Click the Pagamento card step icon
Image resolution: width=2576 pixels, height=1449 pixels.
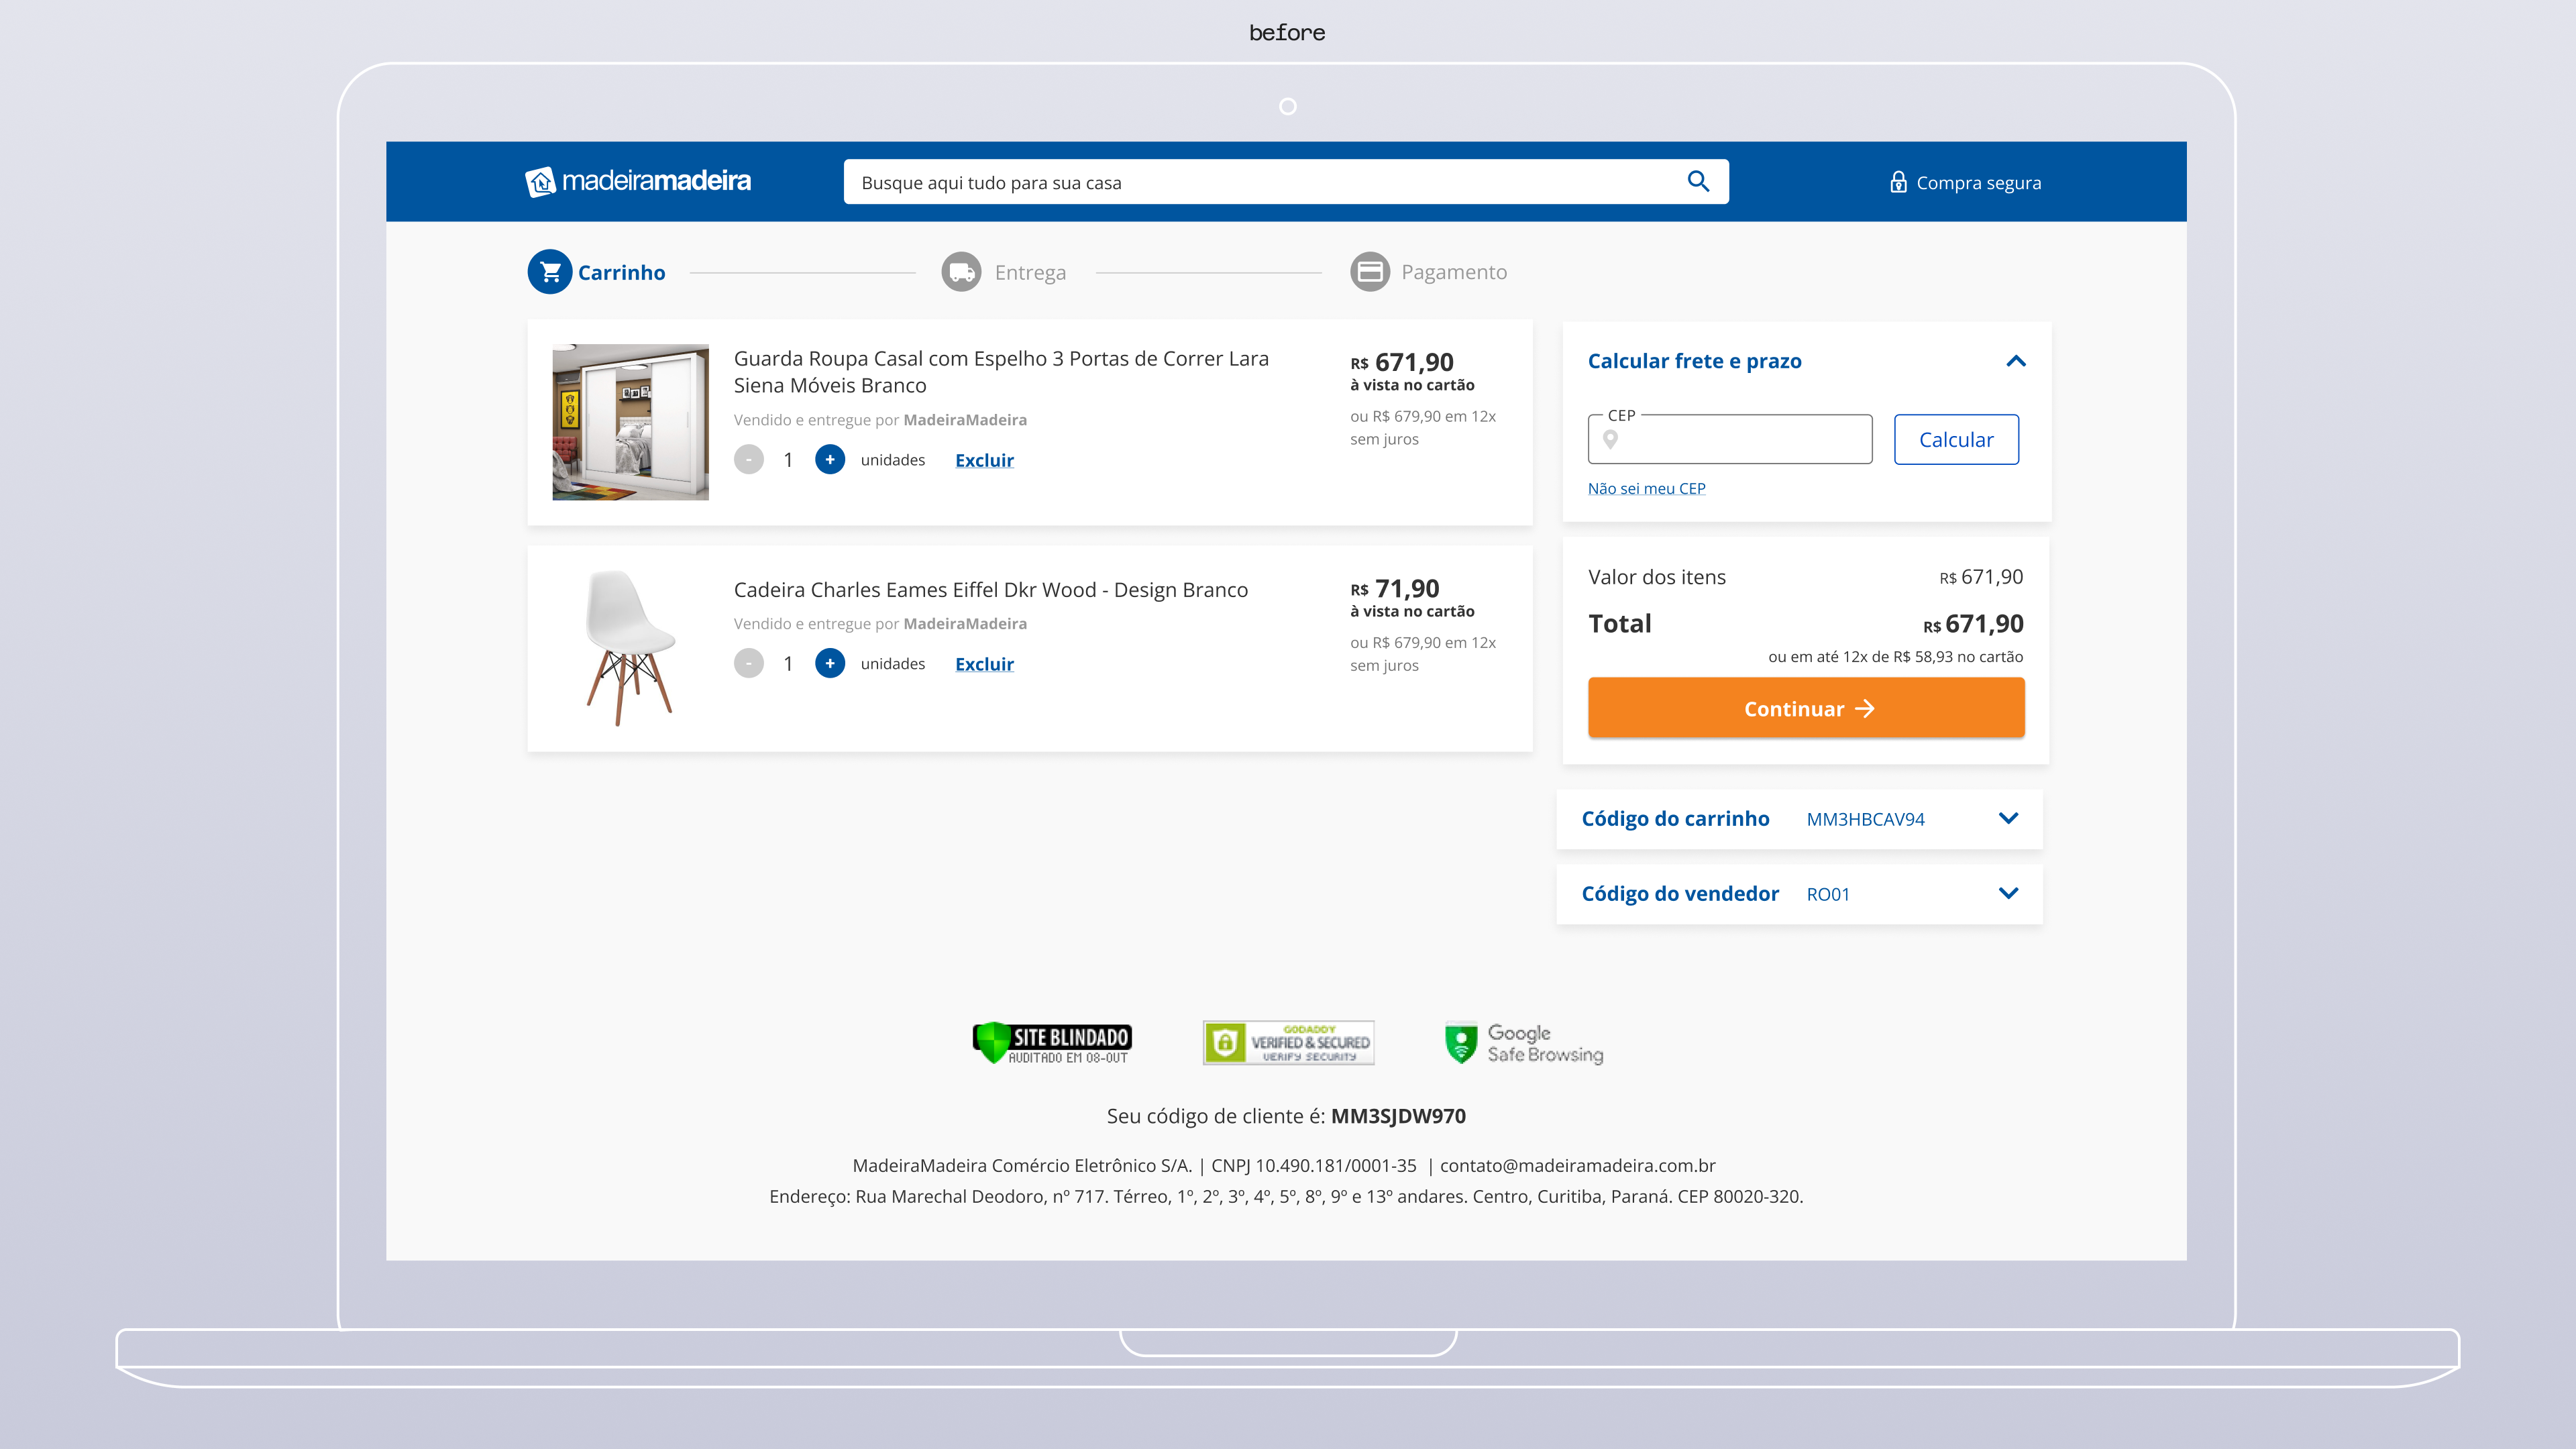(1370, 272)
